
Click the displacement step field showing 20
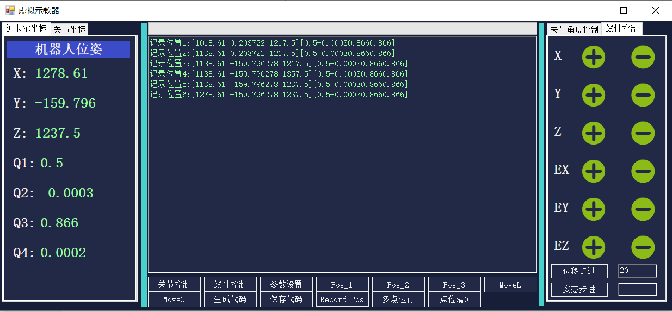pos(638,271)
